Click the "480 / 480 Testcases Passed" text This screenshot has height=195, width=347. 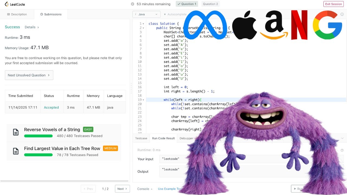tap(80, 136)
